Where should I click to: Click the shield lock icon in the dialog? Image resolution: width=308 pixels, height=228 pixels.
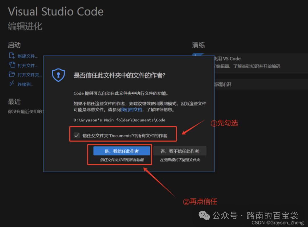pos(58,75)
